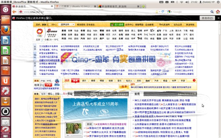Click the 修改密码 link
Screen dimensions: 221x138
[x=81, y=25]
